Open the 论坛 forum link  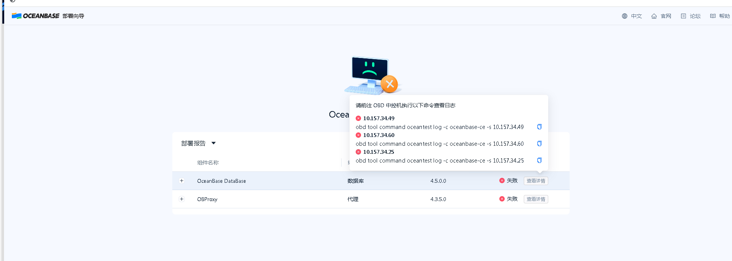coord(691,16)
